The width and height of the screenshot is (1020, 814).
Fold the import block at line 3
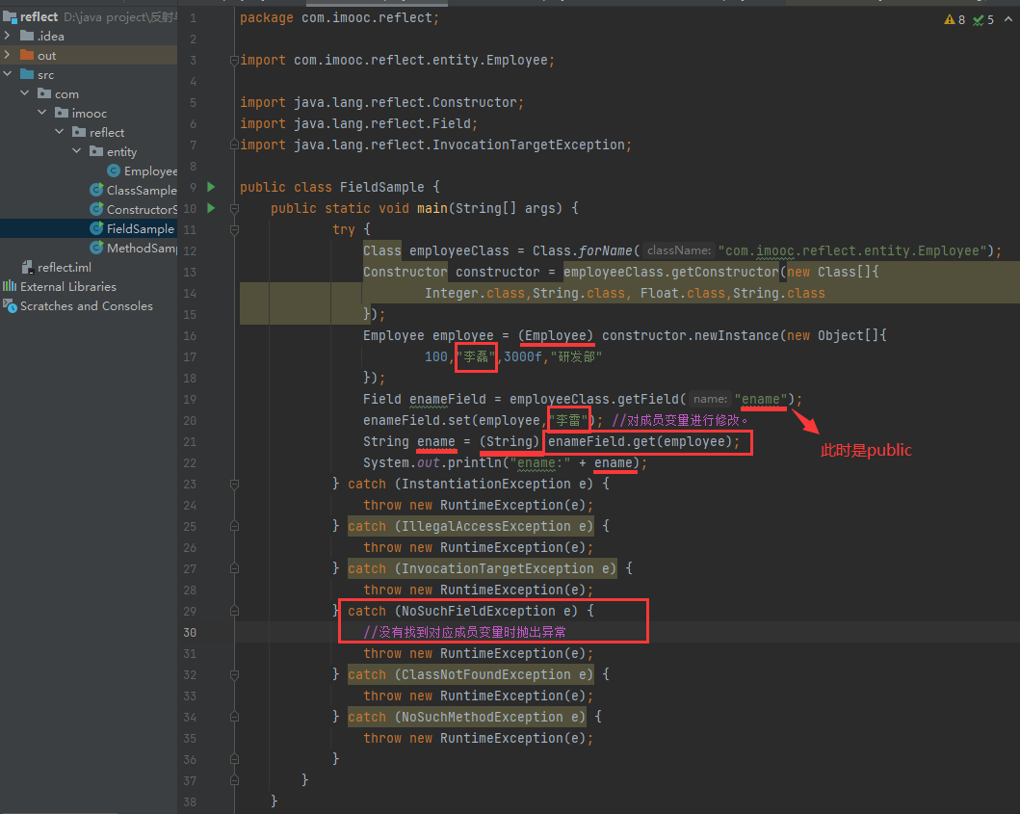pos(233,60)
